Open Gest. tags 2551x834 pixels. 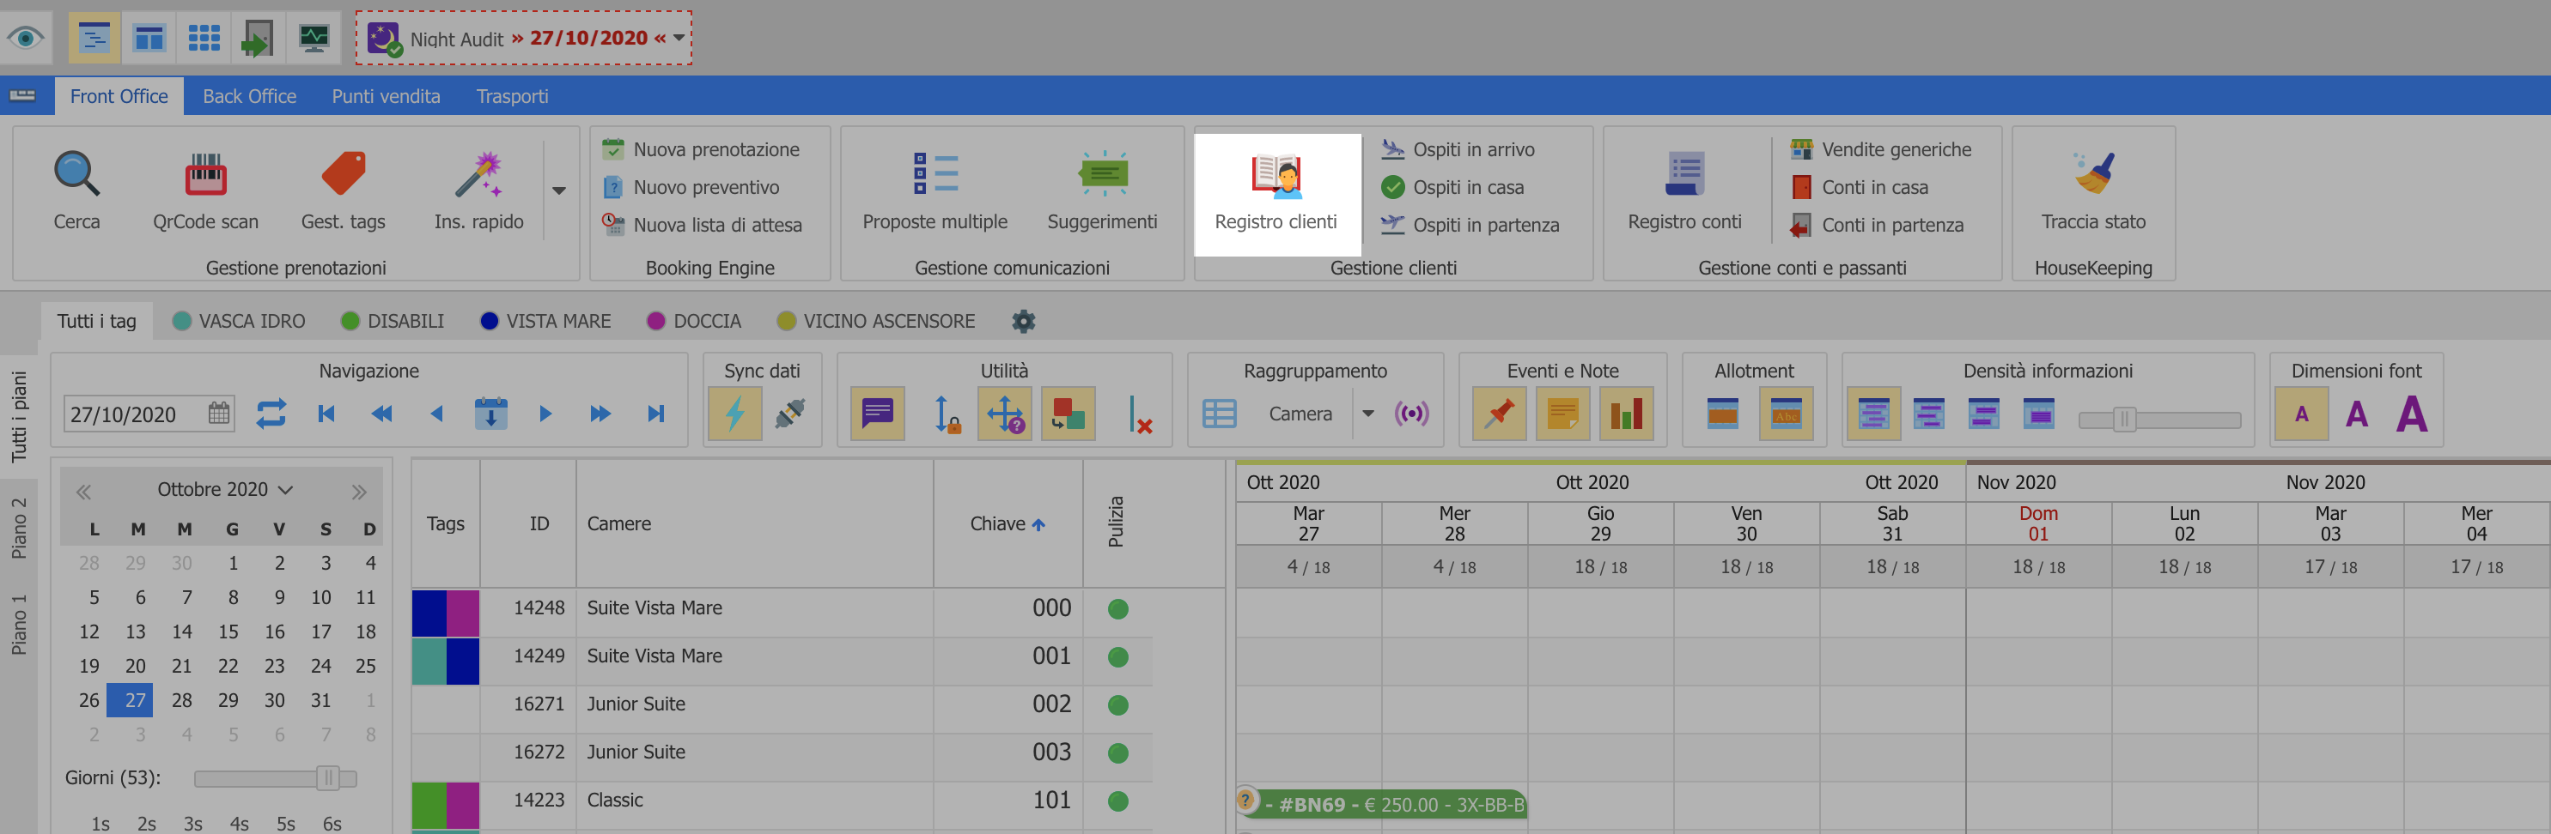coord(343,191)
